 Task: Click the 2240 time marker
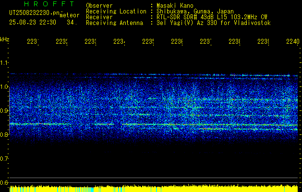(293, 42)
